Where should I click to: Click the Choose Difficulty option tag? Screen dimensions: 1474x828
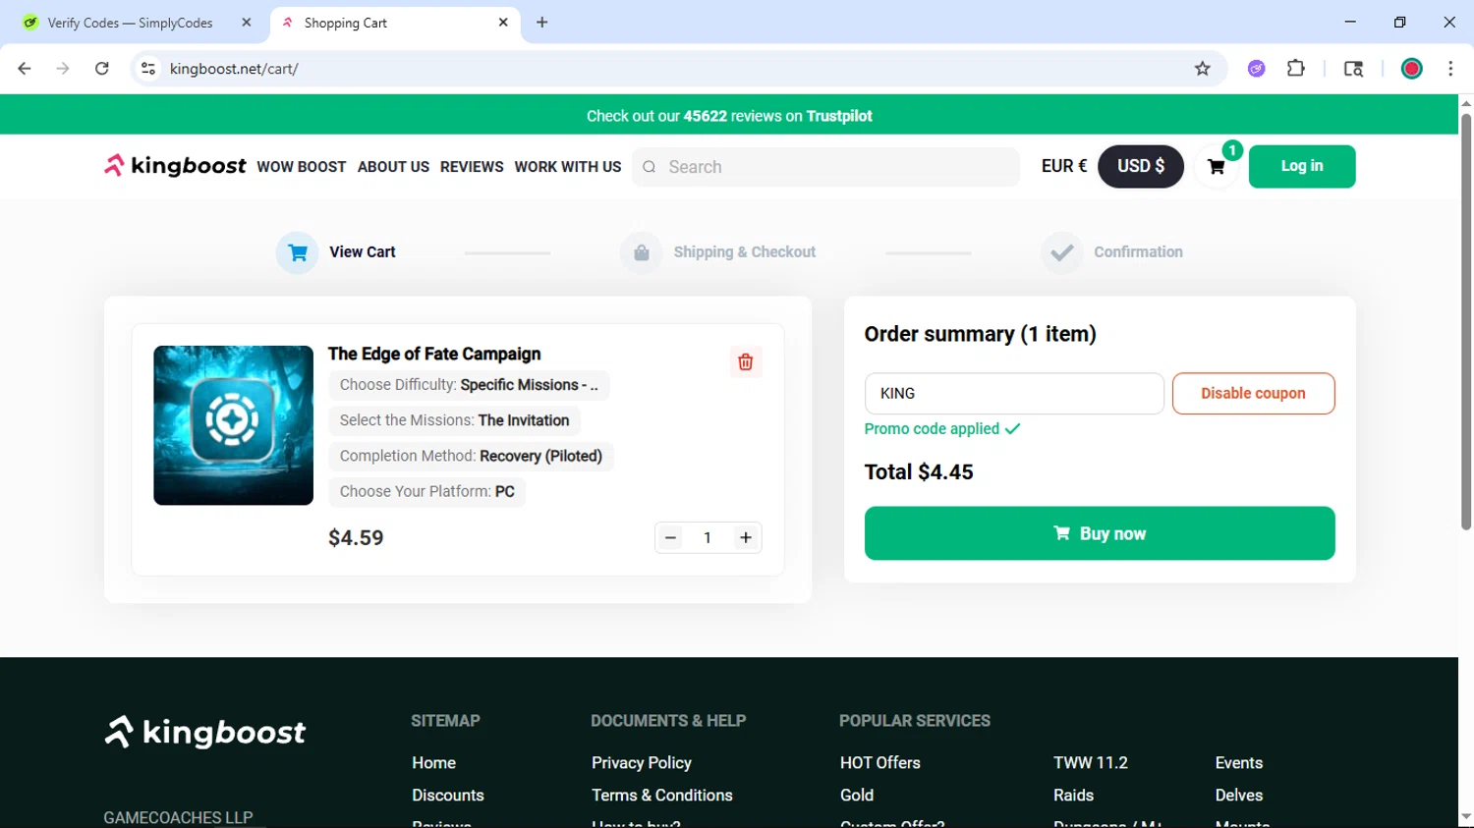click(x=469, y=385)
